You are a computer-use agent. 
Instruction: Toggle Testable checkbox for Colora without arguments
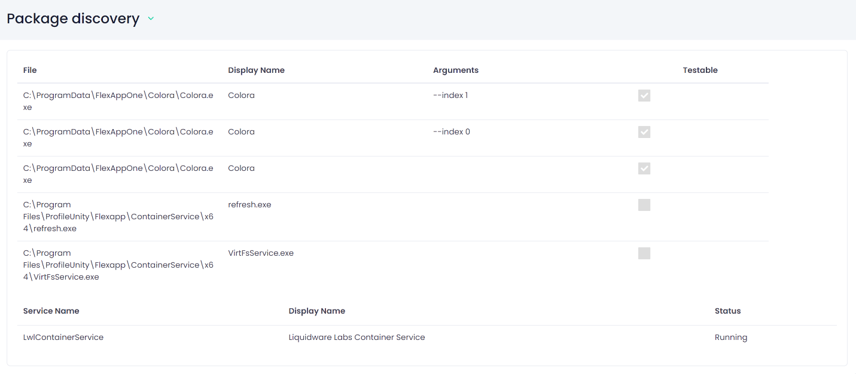(644, 168)
